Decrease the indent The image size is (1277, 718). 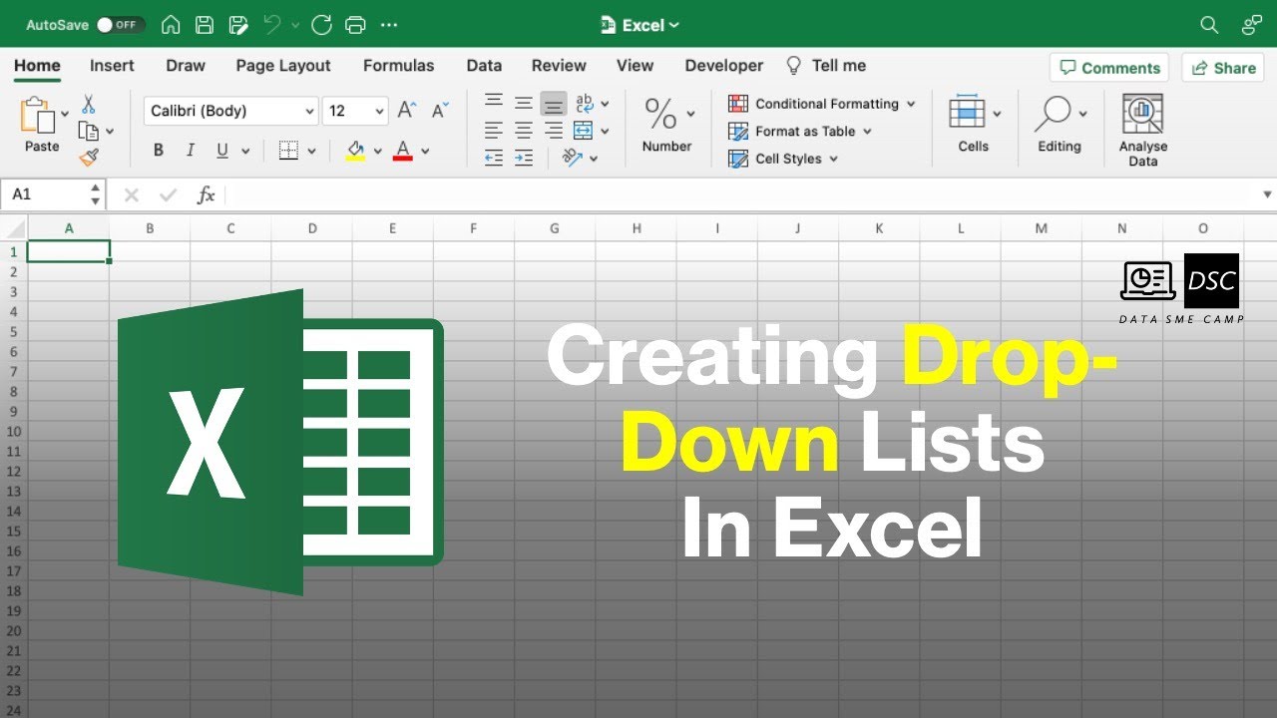[493, 157]
